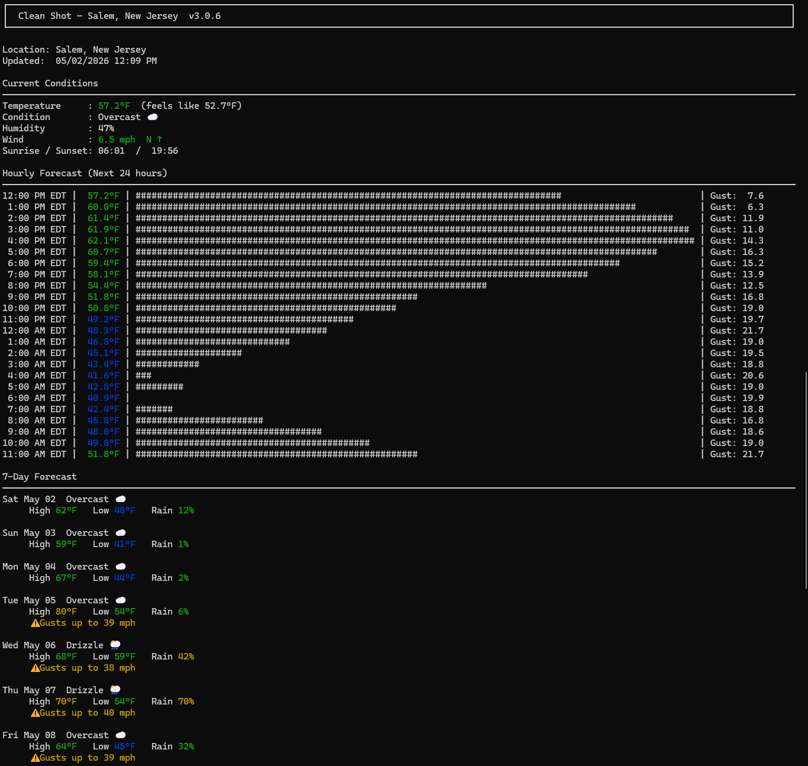
Task: Click the wind speed '6.5 mph'
Action: click(117, 140)
